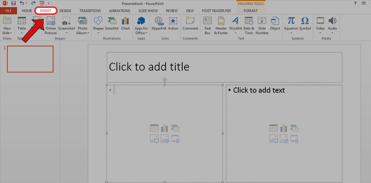Click the Equation pi icon
Screen dimensions: 371x183
tap(291, 21)
